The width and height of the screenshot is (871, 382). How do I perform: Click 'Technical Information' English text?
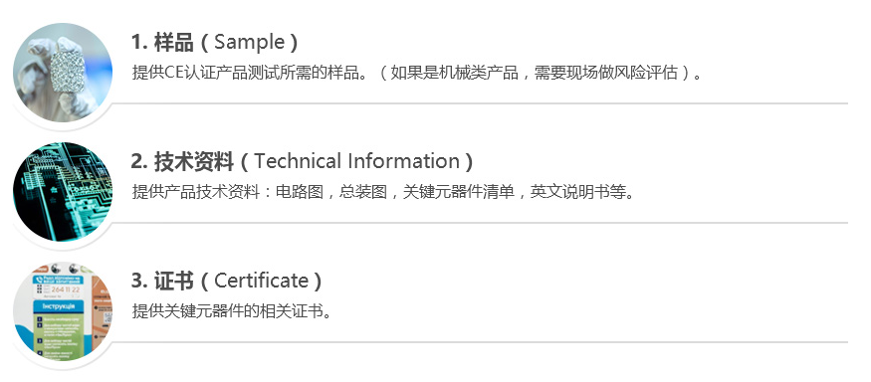click(x=357, y=161)
